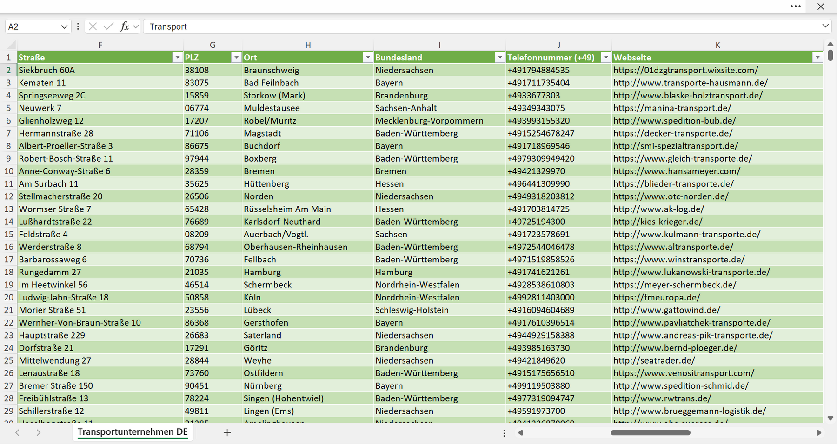Select cell Sachsen-Anhalt
The width and height of the screenshot is (837, 444).
pyautogui.click(x=439, y=108)
